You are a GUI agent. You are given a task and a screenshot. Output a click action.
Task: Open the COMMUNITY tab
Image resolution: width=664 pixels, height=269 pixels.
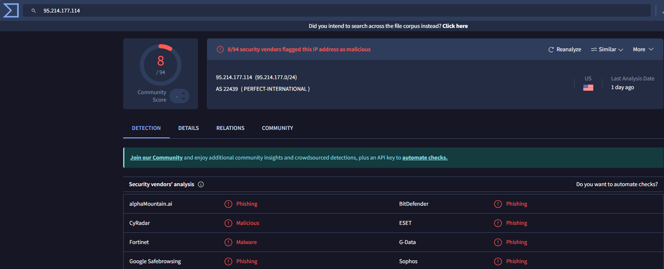tap(277, 128)
